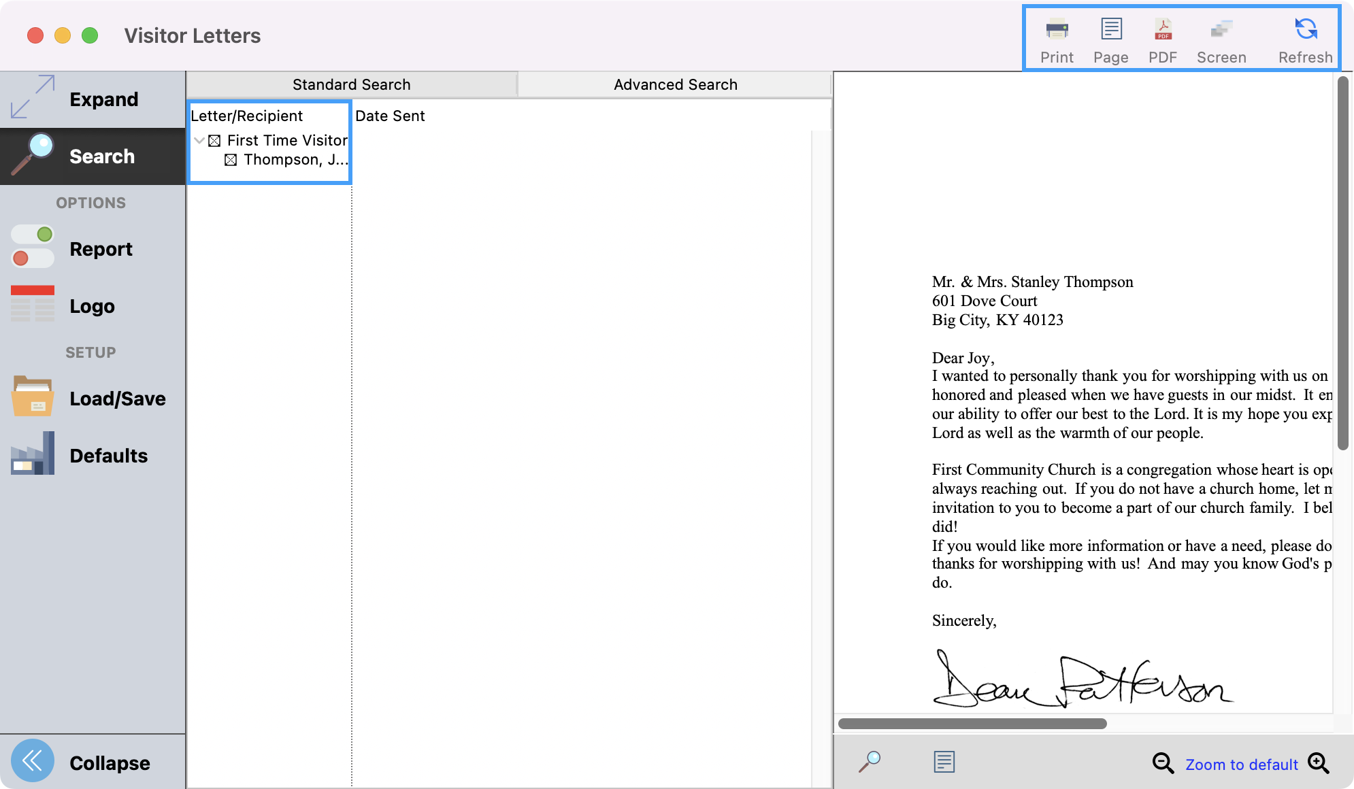This screenshot has height=789, width=1354.
Task: Click the page view icon below the preview
Action: (944, 762)
